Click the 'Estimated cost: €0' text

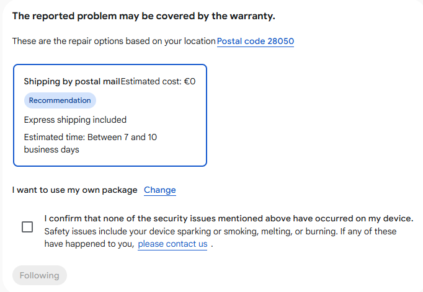click(x=158, y=81)
